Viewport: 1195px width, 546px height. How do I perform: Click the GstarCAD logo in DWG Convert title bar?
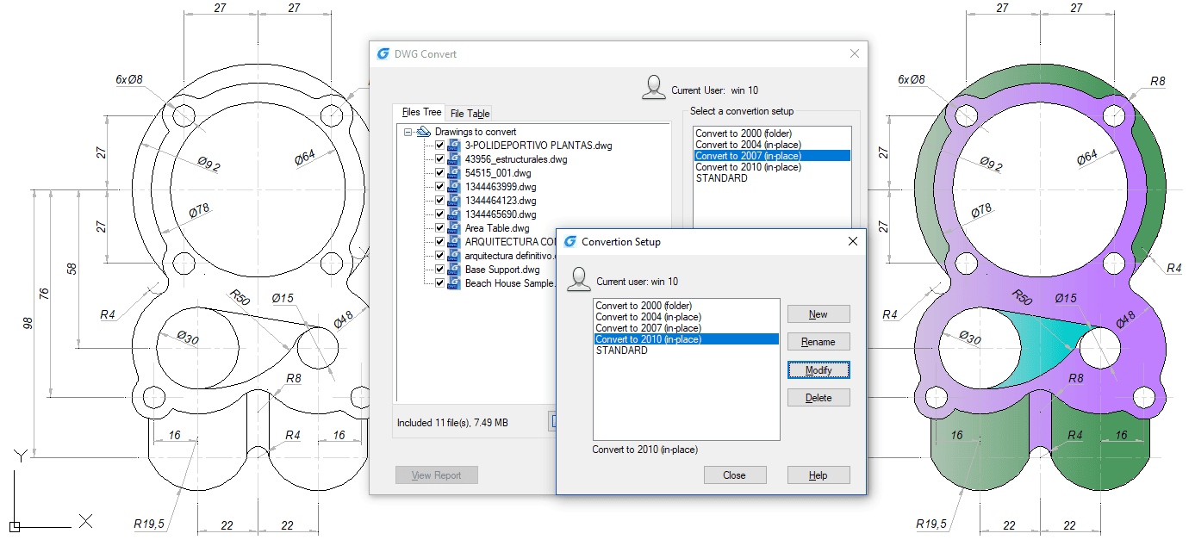point(383,53)
